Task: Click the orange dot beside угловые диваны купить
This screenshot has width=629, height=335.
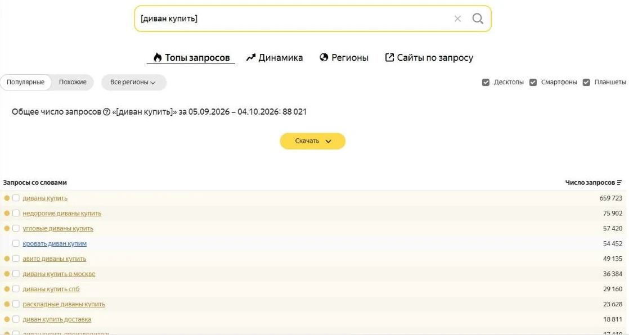Action: click(7, 228)
